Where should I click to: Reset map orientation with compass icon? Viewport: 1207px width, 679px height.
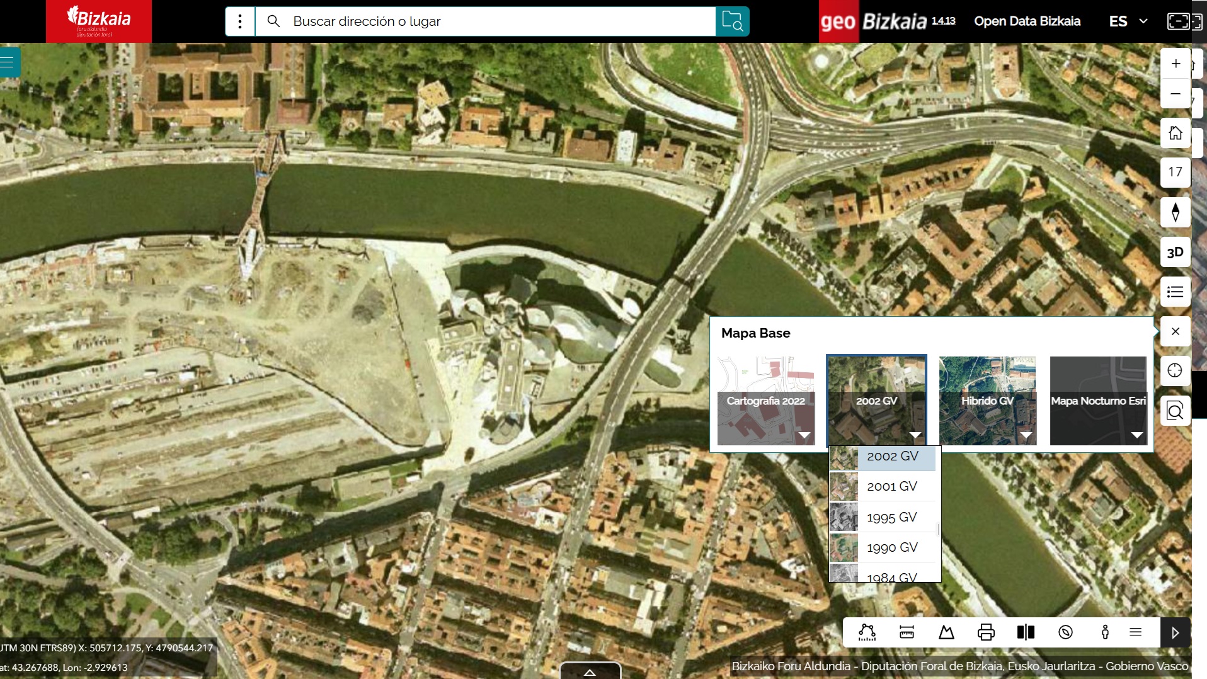pos(1176,212)
